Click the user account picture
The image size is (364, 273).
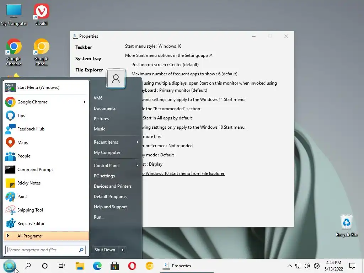coord(116,79)
